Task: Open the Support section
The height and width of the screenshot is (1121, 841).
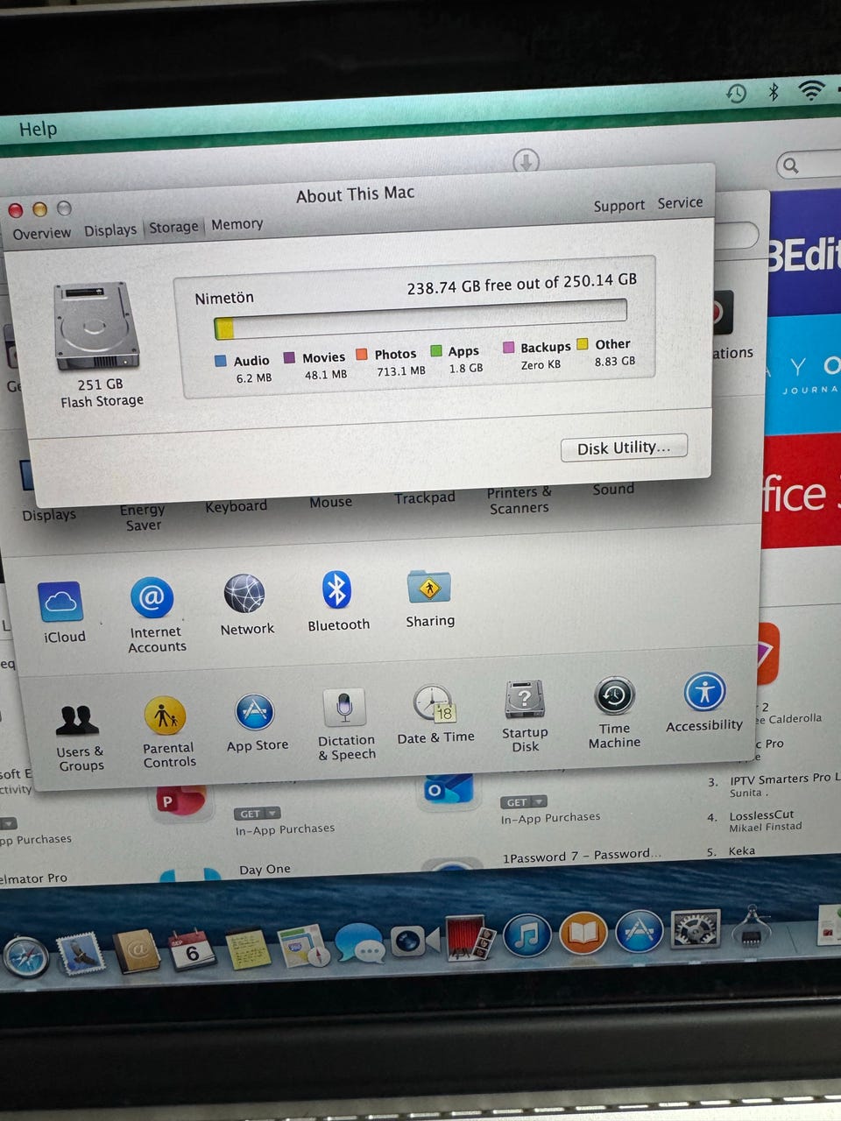Action: [x=618, y=206]
